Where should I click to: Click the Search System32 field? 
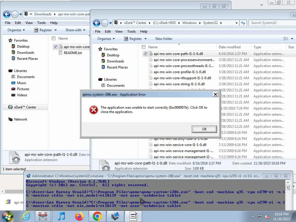pos(272,23)
